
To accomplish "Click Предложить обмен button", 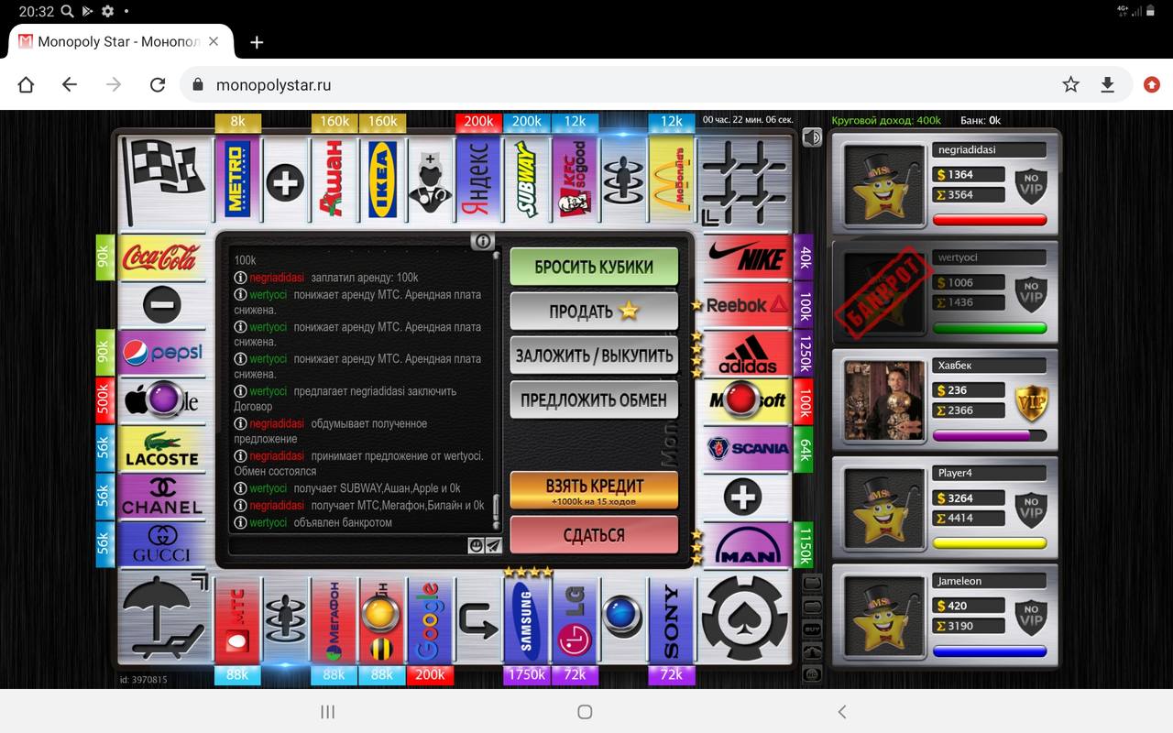I will [x=594, y=399].
